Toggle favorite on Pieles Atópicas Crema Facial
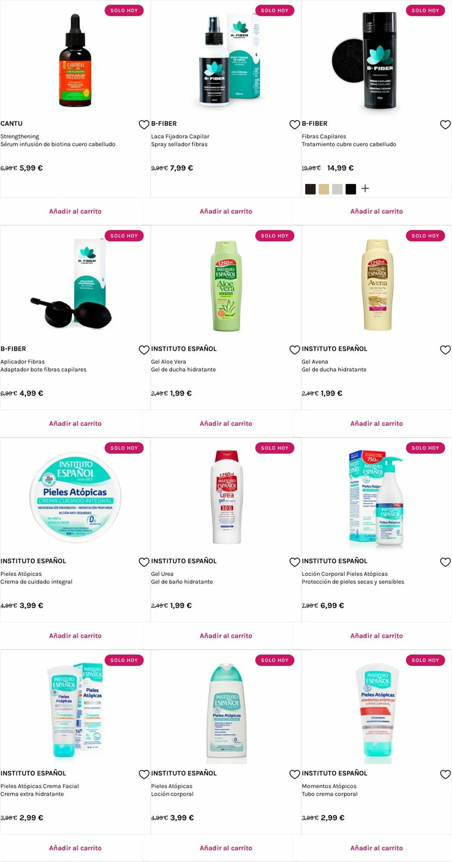Image resolution: width=452 pixels, height=862 pixels. click(x=144, y=774)
